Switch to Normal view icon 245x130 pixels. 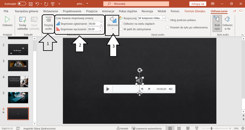click(170, 128)
